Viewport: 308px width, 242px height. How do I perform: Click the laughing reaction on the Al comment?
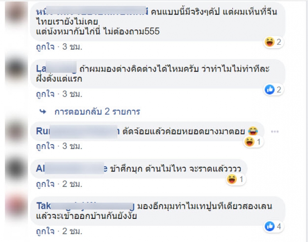point(236,179)
